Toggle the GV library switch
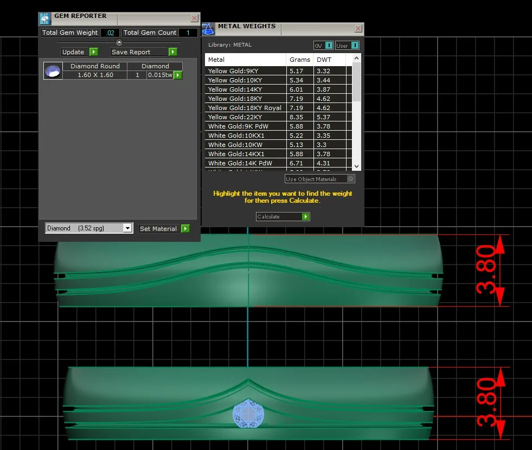Screen dimensions: 532x450 click(x=329, y=46)
